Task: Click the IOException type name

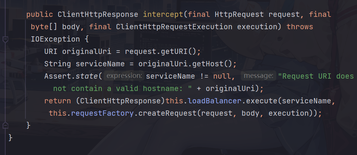Action: point(55,39)
